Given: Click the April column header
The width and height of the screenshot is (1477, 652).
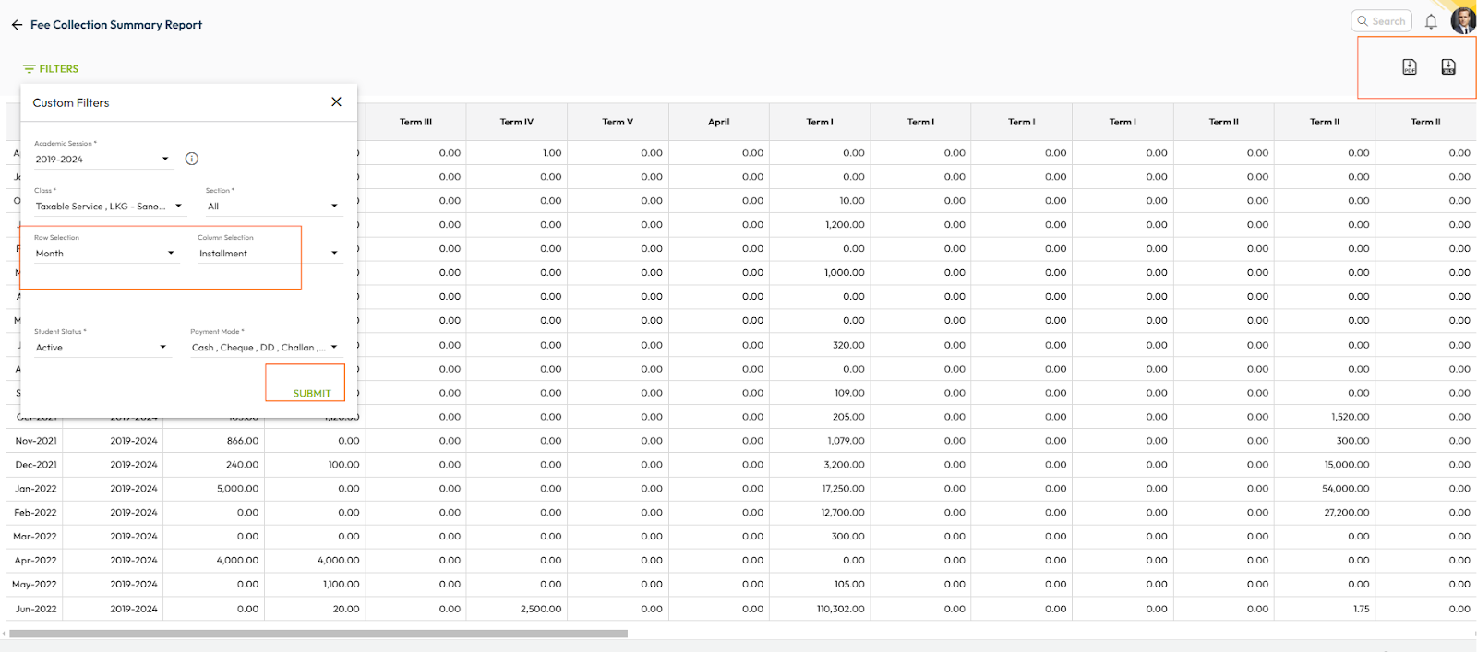Looking at the screenshot, I should (x=718, y=122).
